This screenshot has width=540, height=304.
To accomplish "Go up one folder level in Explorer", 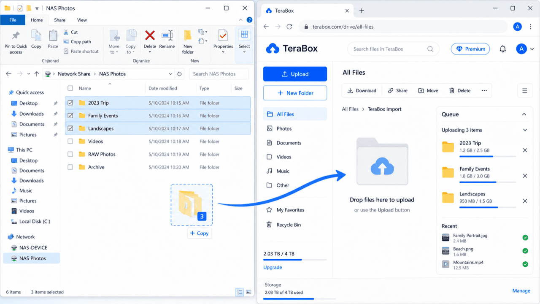I will click(x=37, y=74).
